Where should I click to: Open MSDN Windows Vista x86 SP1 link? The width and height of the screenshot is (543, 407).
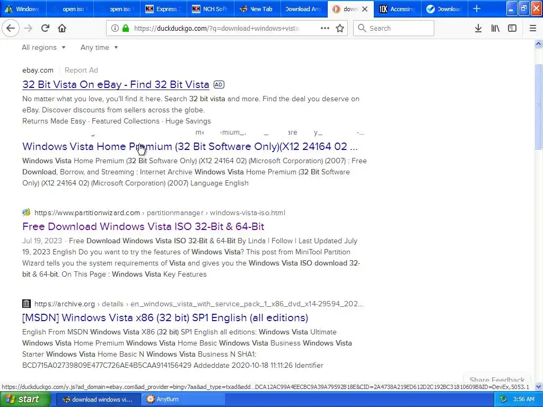[165, 318]
